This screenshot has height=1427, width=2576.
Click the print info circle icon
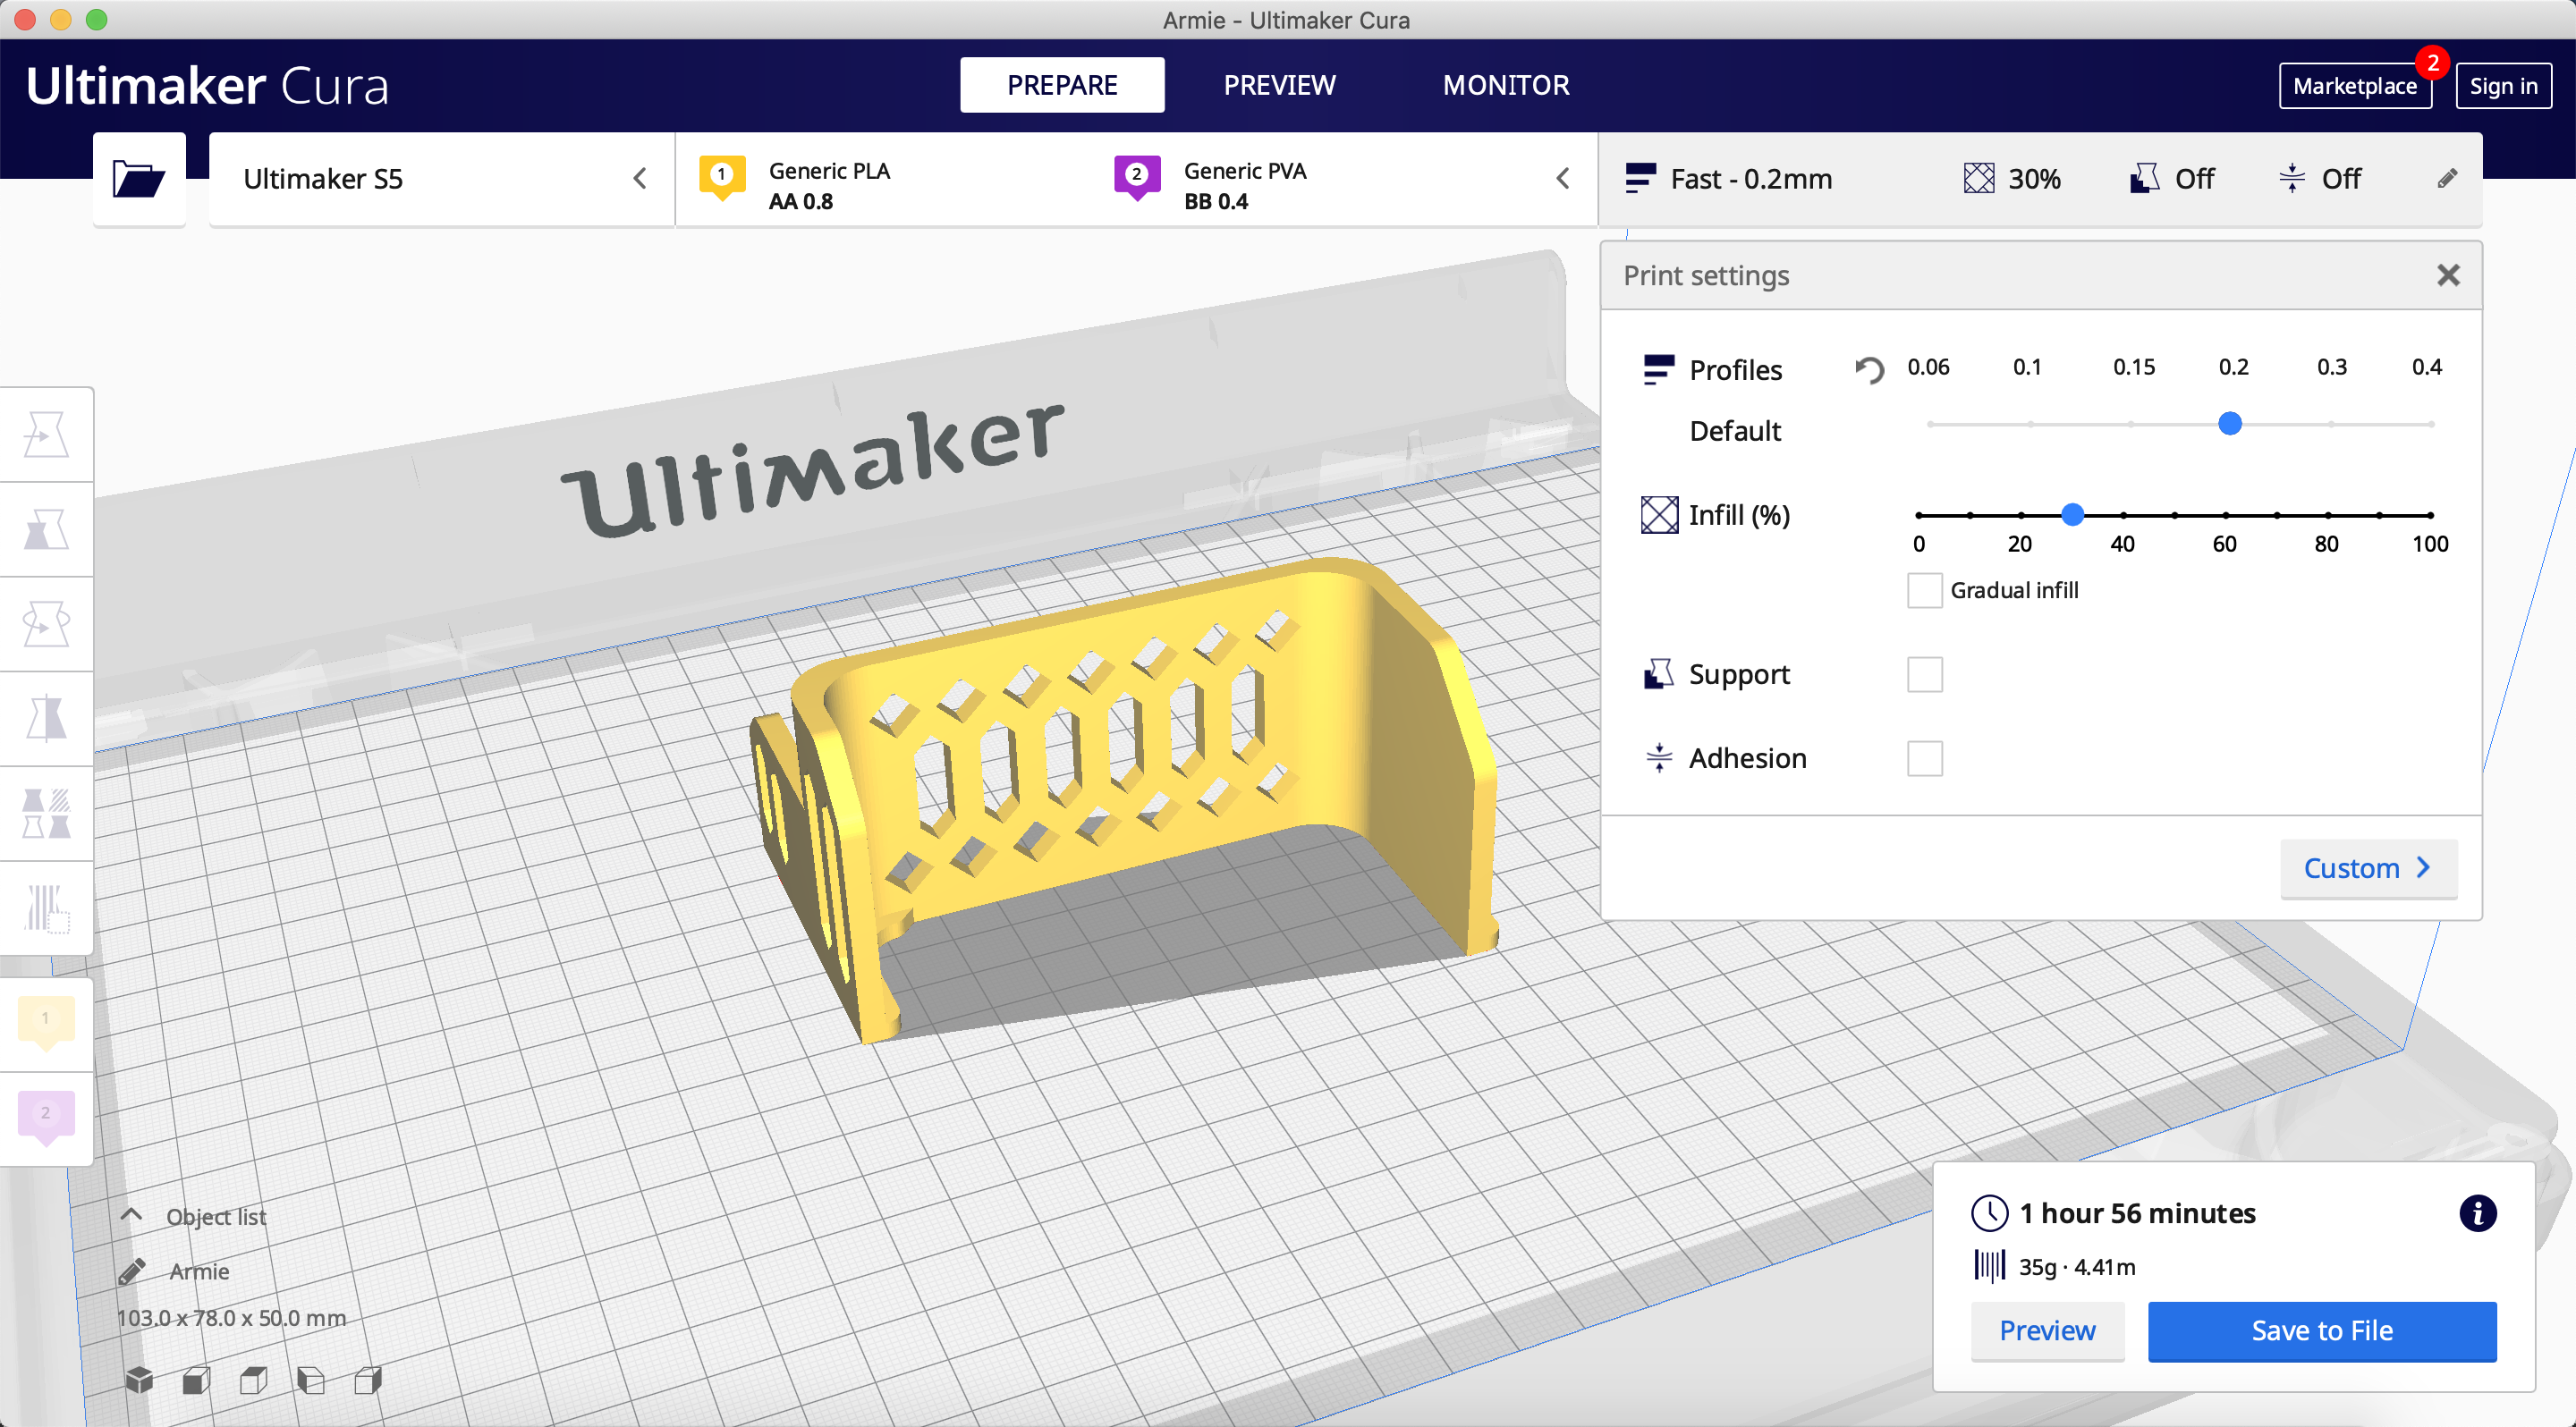click(2478, 1213)
